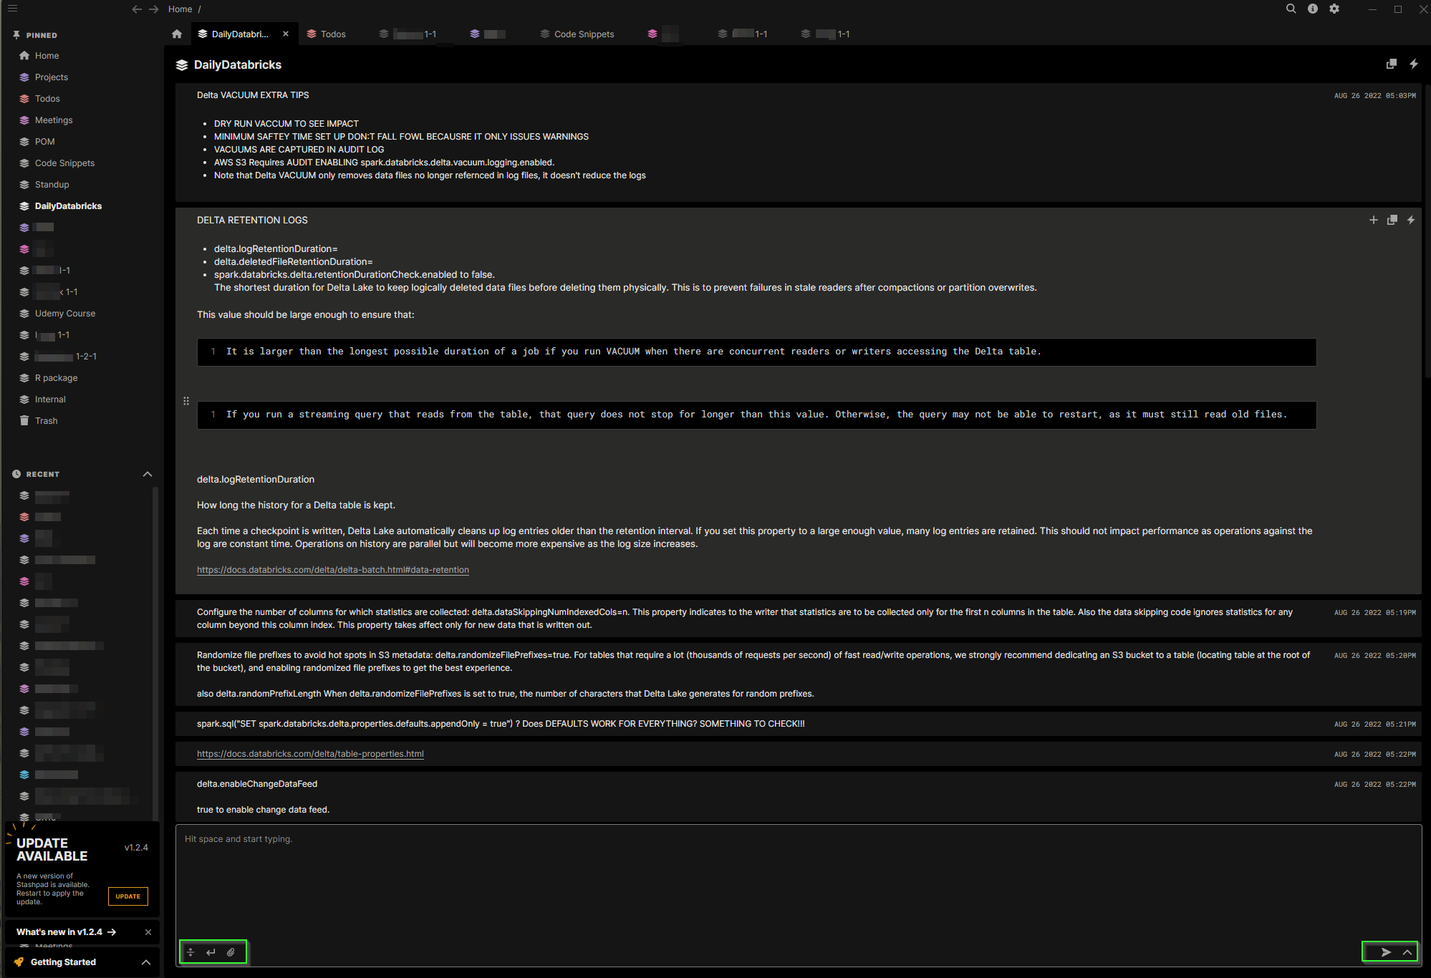
Task: Click the delta.enableChangeDataFeed note
Action: tap(798, 797)
